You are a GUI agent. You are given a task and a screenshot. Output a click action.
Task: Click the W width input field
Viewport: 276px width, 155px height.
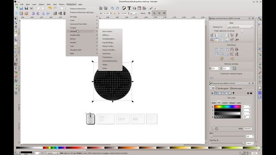[x=107, y=13]
